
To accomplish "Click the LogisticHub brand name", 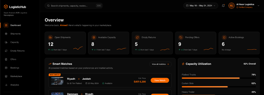I will tap(18, 7).
